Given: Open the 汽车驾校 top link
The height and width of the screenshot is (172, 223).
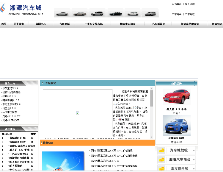Looking at the screenshot, I should [190, 14].
